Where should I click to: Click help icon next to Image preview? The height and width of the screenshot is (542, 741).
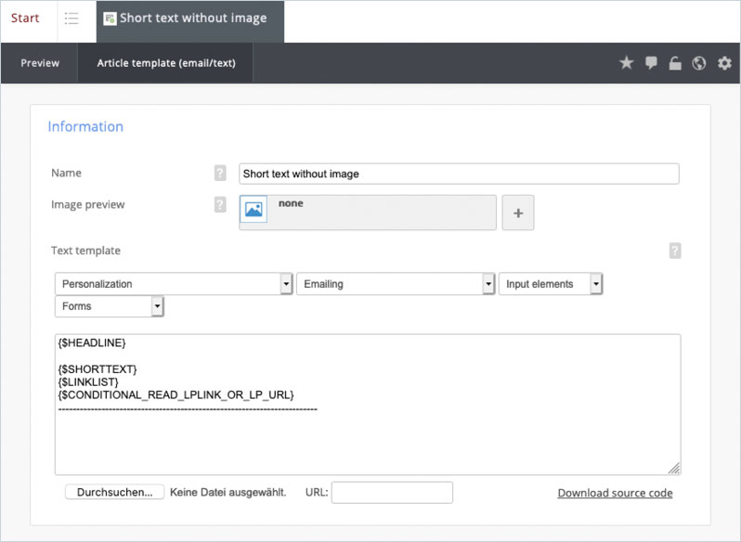(x=220, y=204)
